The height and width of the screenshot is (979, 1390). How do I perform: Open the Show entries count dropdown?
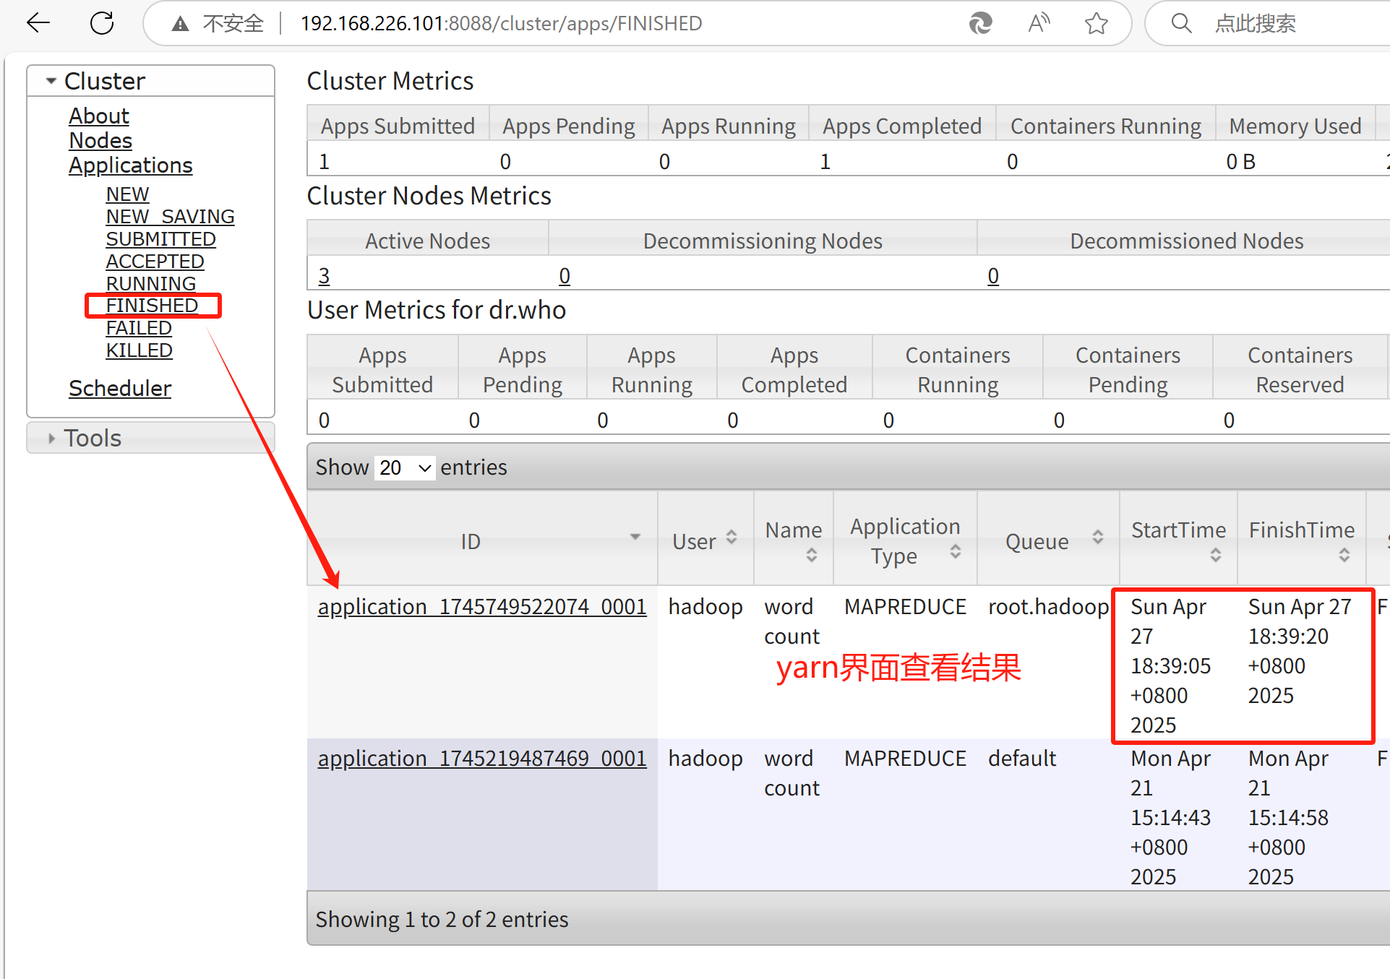[405, 468]
